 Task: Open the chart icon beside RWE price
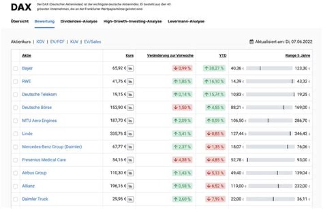130,81
